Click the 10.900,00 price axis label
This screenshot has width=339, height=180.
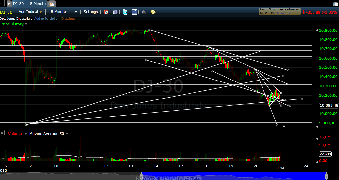[x=328, y=30]
